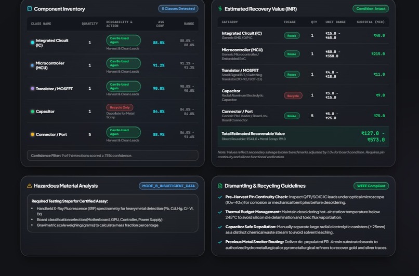419x276 pixels.
Task: Click Can Be Used Again pill for Integrated Circuit
Action: (123, 40)
